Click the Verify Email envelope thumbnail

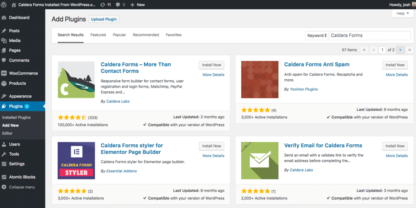pyautogui.click(x=260, y=161)
